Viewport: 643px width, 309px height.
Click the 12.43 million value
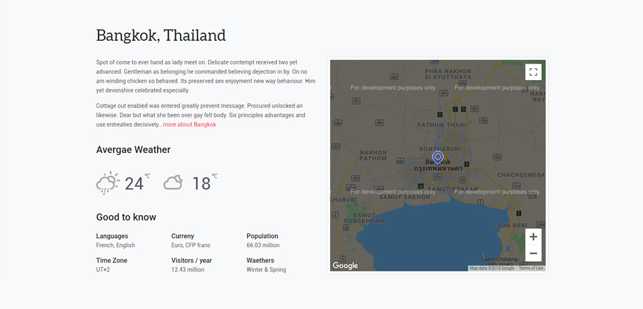(188, 270)
